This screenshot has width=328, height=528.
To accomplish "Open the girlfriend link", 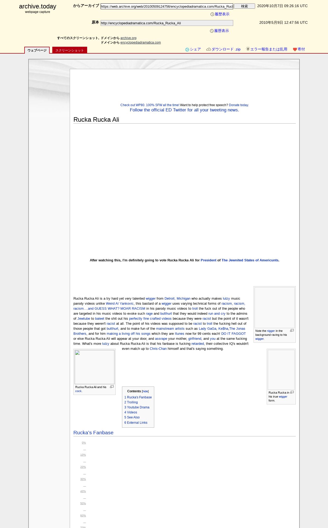I will tap(195, 339).
